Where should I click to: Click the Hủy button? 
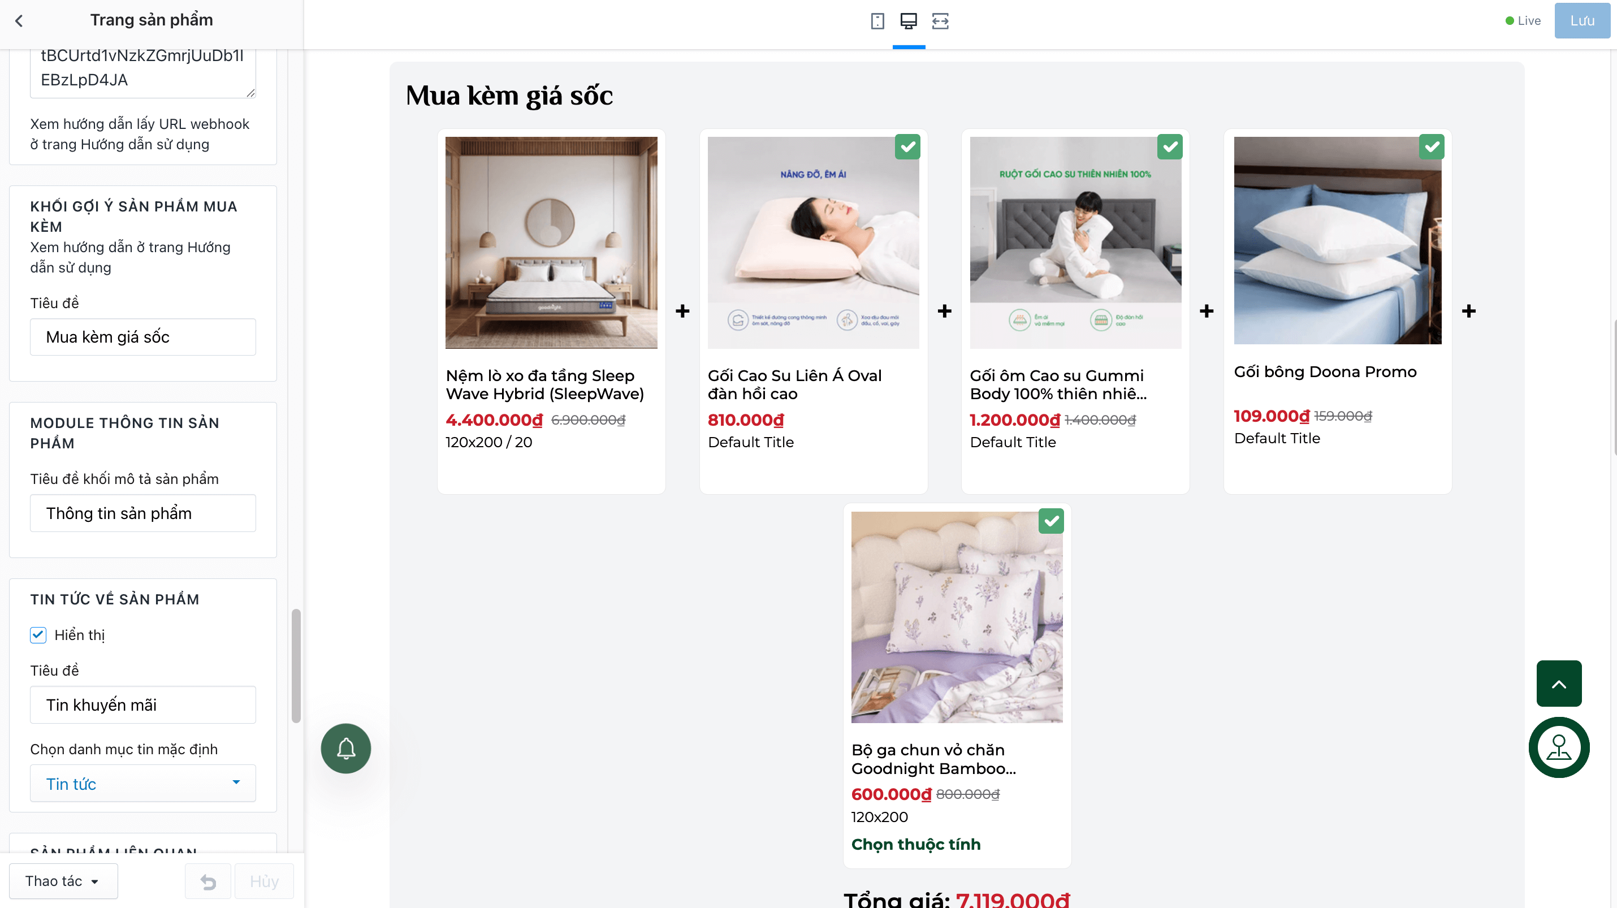click(264, 881)
